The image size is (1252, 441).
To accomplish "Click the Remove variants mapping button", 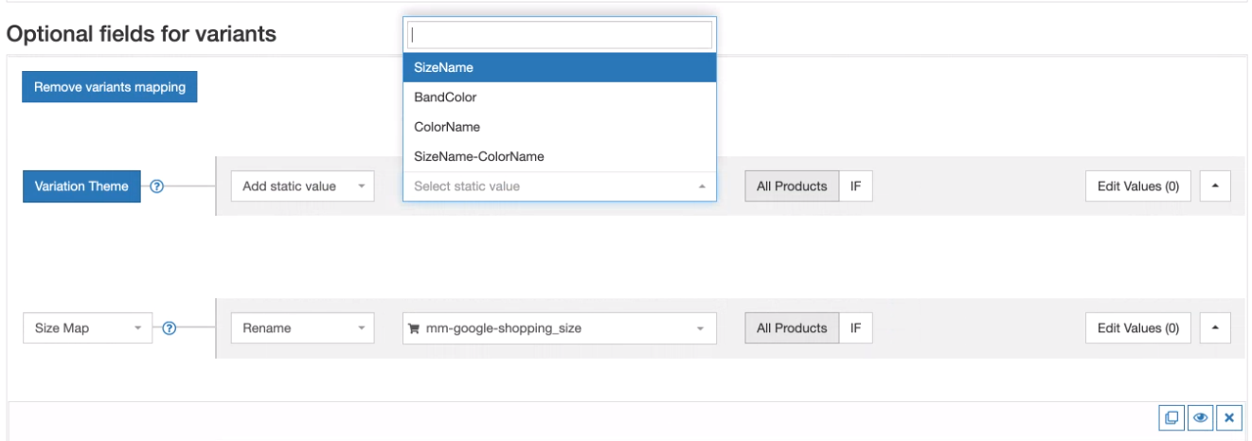I will [110, 87].
